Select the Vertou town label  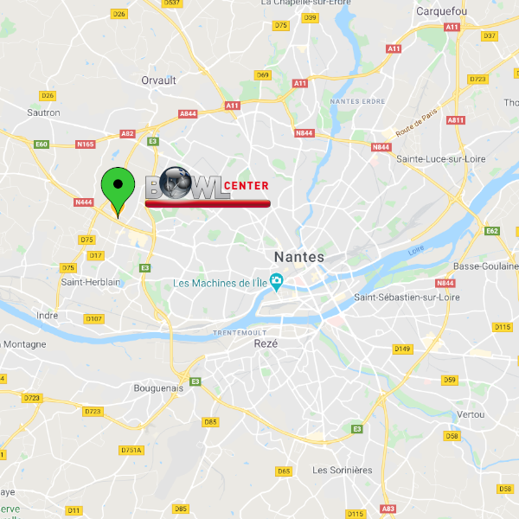[x=471, y=414]
